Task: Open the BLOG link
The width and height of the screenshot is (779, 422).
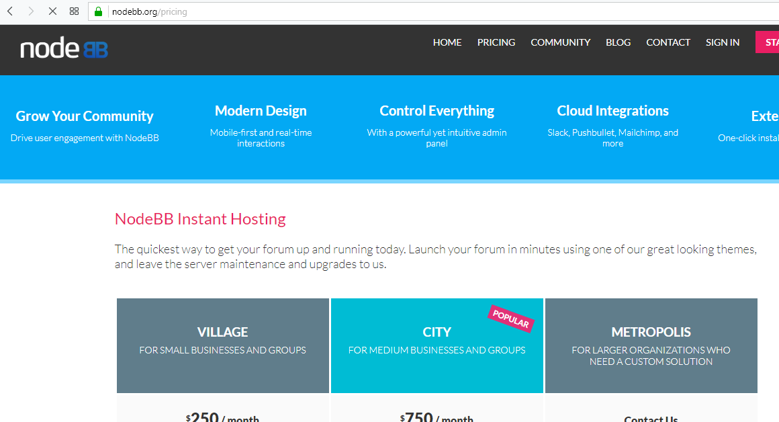Action: click(x=618, y=42)
